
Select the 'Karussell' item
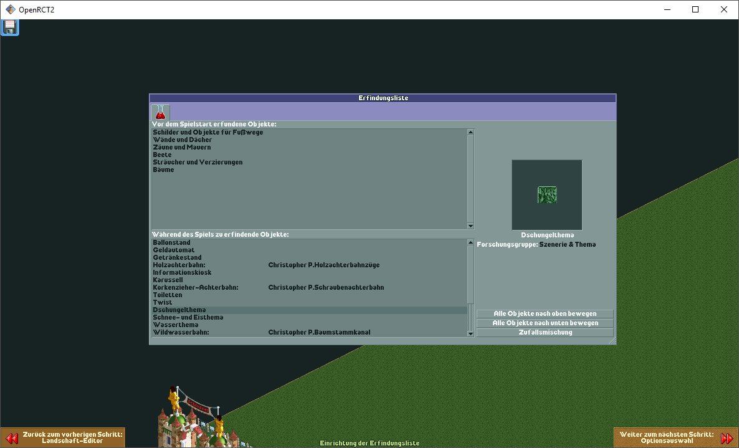click(309, 280)
